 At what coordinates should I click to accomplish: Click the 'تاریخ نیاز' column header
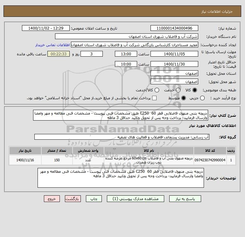tap(25, 150)
